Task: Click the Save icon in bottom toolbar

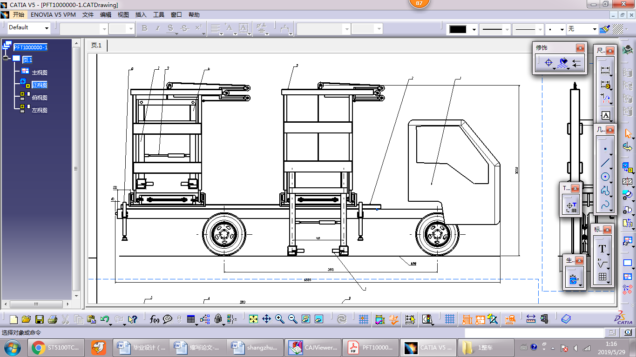Action: [40, 319]
